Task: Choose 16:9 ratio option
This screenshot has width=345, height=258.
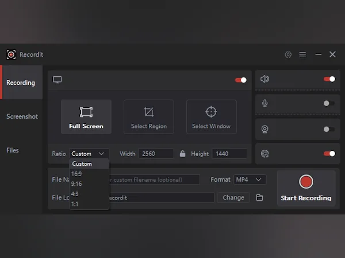Action: coord(89,174)
